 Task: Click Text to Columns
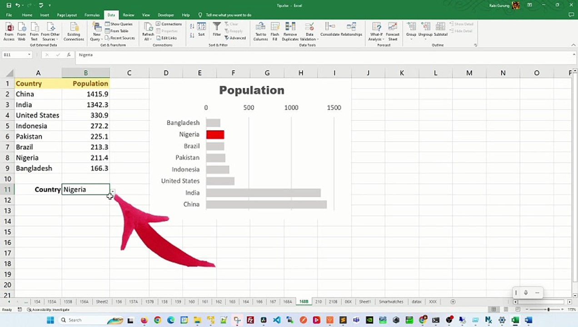[260, 32]
